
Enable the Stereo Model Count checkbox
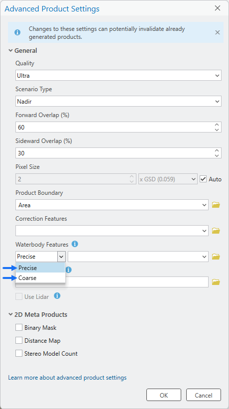19,353
